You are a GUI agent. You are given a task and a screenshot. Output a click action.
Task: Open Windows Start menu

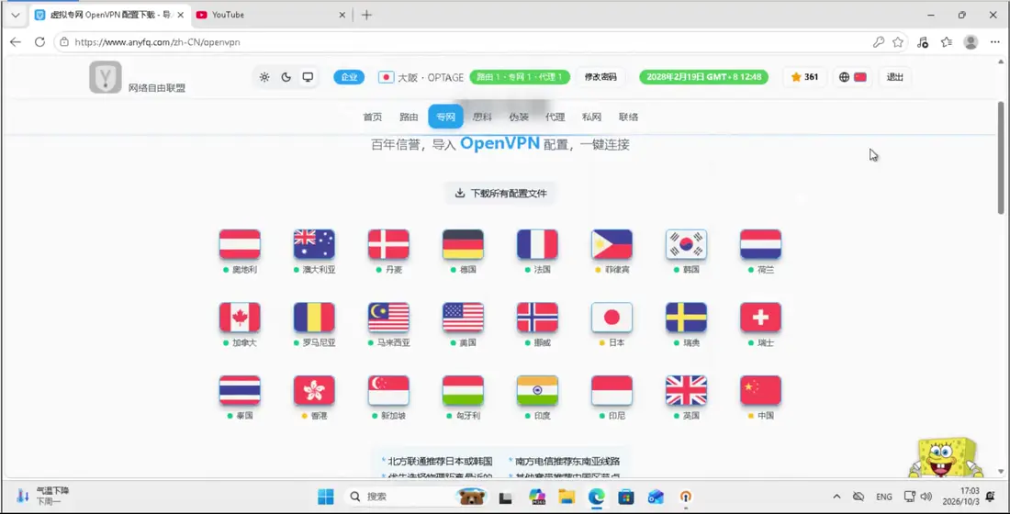tap(326, 497)
